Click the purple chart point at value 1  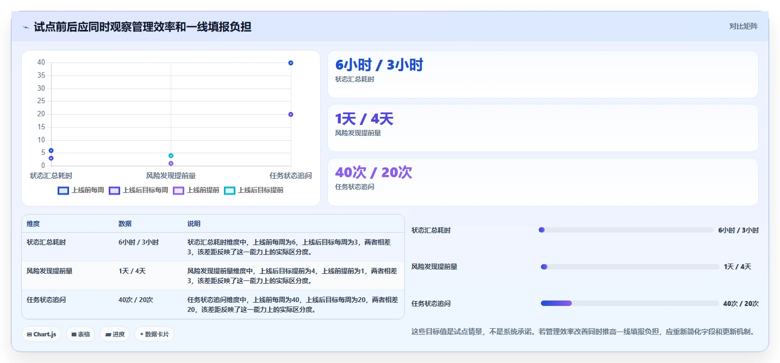tap(171, 163)
